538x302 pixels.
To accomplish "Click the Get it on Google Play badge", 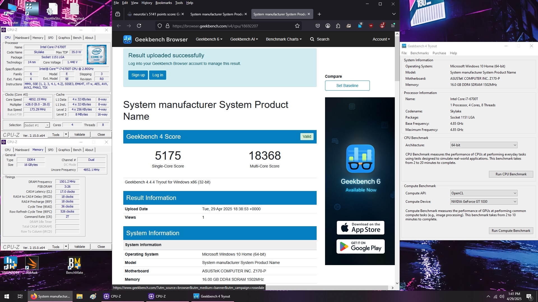I will 360,246.
